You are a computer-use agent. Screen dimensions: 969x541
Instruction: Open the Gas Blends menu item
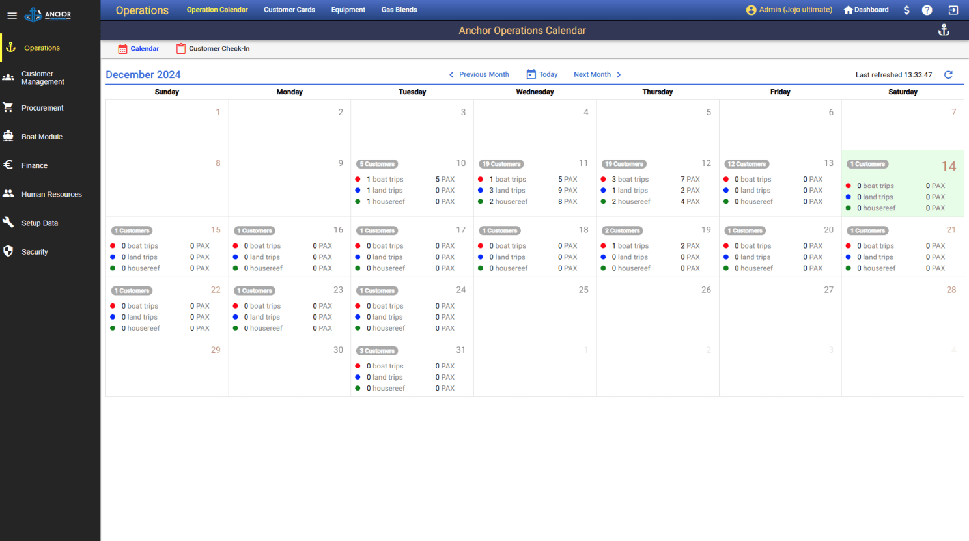399,10
